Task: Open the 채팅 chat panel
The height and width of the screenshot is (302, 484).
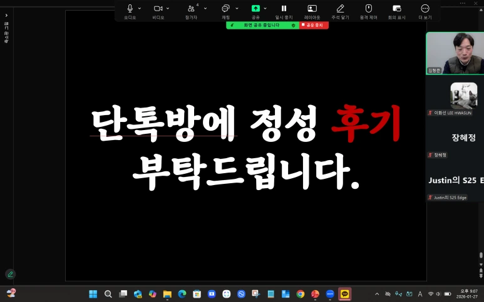Action: point(225,8)
